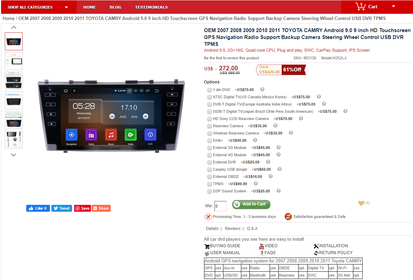Show next thumbnails with down chevron

(14, 155)
